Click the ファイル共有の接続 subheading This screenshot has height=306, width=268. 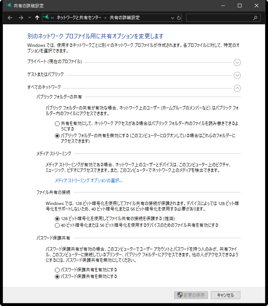[x=53, y=192]
